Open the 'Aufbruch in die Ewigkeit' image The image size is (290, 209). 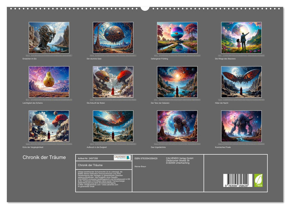click(x=113, y=126)
